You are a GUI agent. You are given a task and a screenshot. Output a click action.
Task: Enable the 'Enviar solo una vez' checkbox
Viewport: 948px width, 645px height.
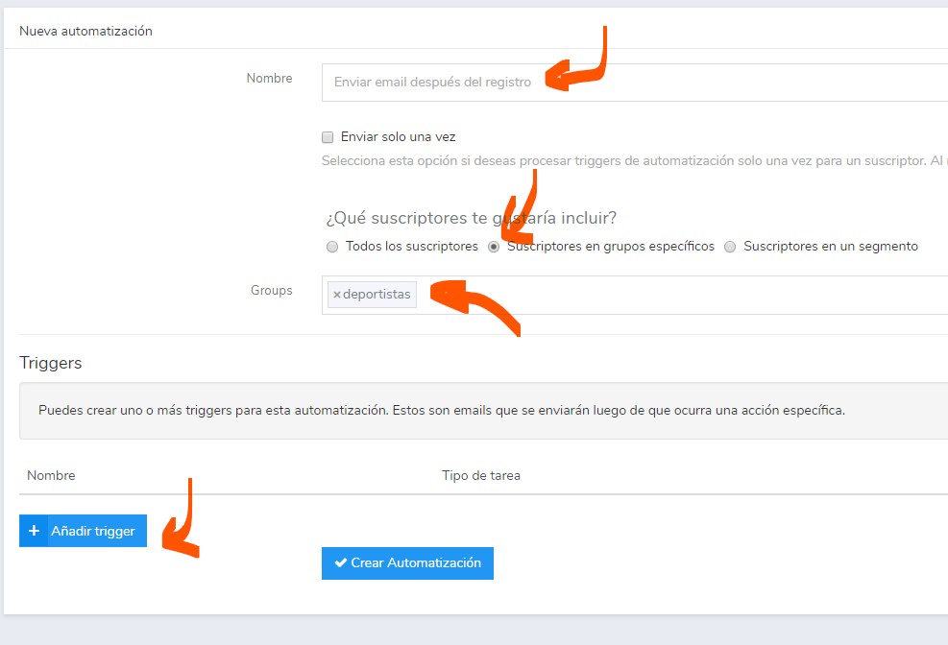(x=328, y=137)
